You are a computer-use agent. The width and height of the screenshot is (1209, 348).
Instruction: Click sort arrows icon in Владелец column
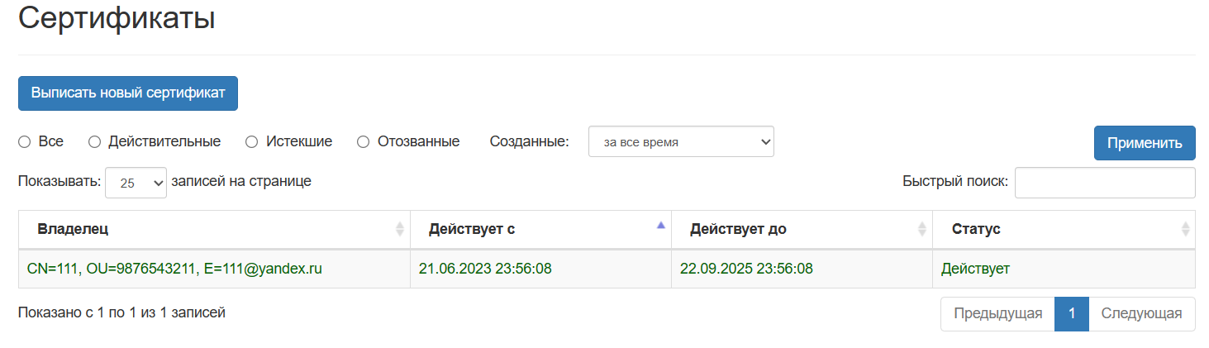[400, 229]
